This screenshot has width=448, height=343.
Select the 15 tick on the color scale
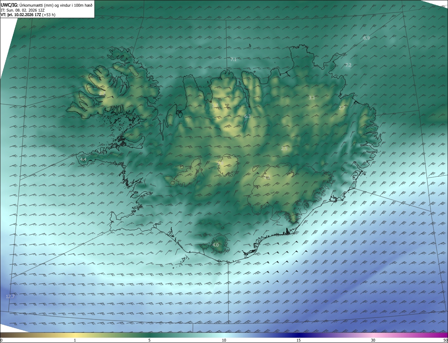click(299, 340)
